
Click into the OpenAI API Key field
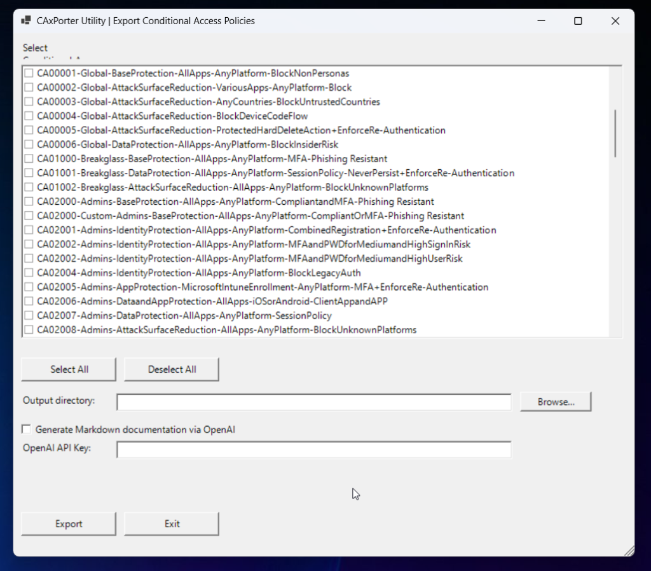[313, 450]
